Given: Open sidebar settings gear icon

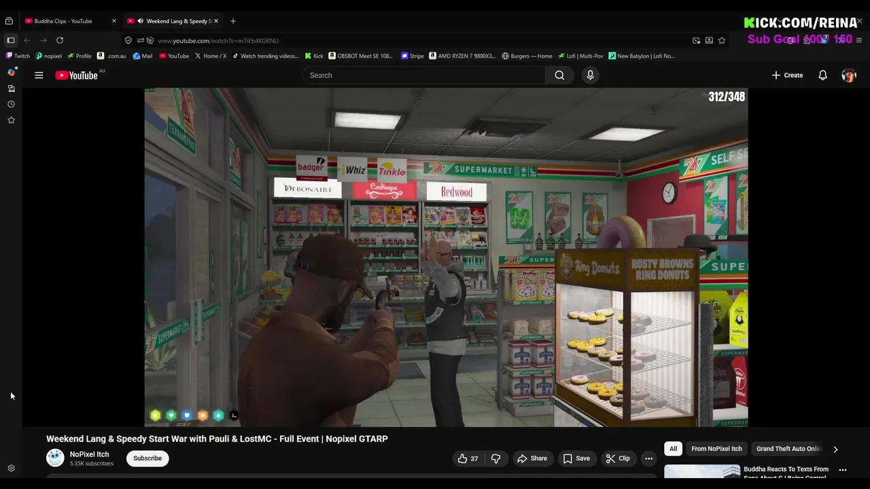Looking at the screenshot, I should (11, 469).
